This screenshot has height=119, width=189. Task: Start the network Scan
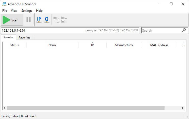12,20
